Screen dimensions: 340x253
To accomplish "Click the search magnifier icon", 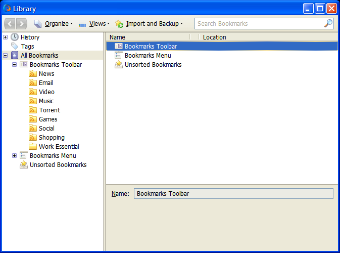I will (x=328, y=23).
